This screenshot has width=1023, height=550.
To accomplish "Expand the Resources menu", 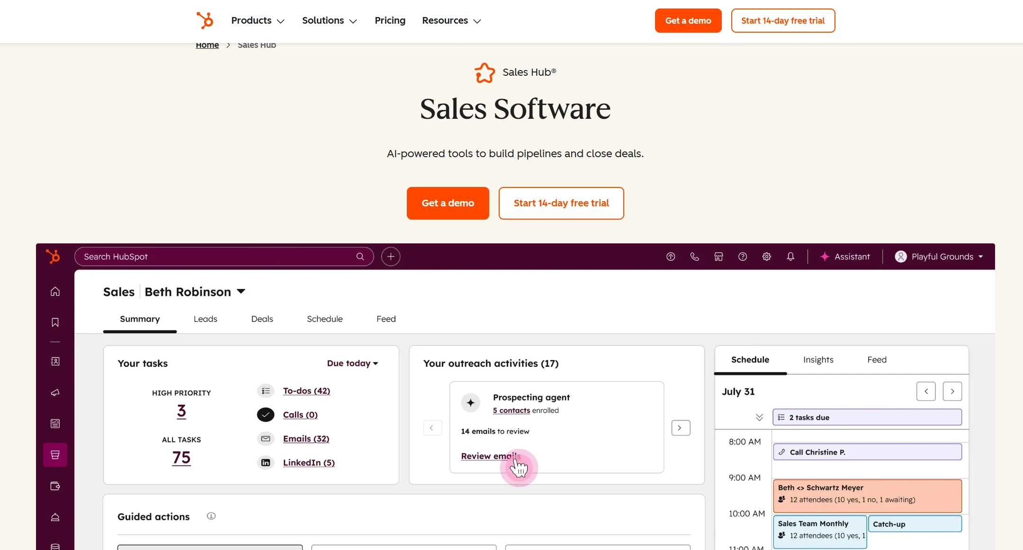I will click(x=452, y=20).
